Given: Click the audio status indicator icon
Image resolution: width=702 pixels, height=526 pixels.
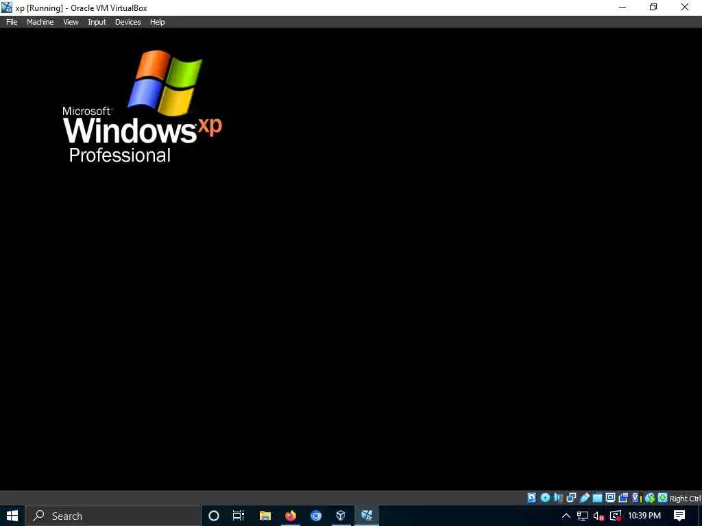Looking at the screenshot, I should point(558,498).
